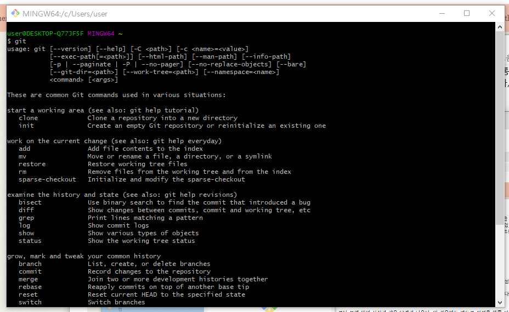Click the 'add' command name

tap(24, 149)
